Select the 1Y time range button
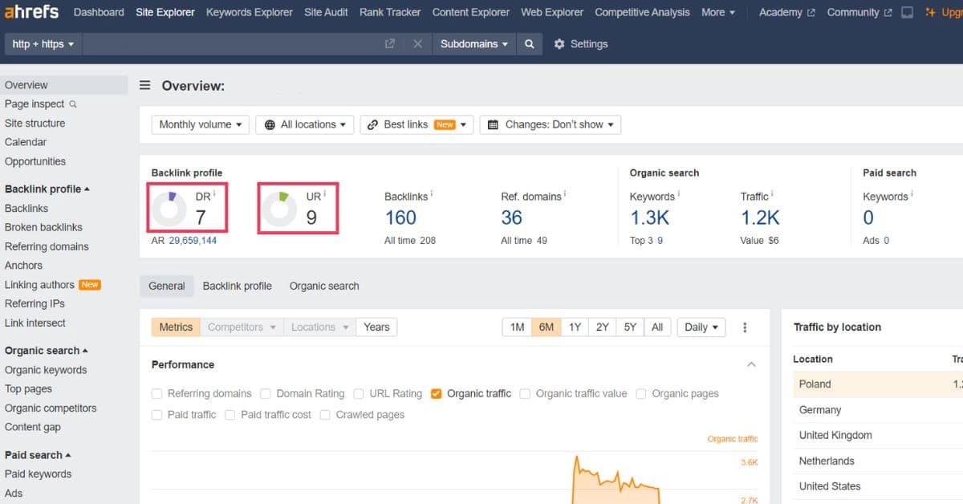963x504 pixels. coord(575,327)
